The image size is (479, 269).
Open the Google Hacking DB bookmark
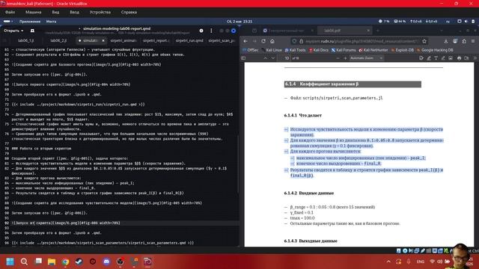(435, 50)
